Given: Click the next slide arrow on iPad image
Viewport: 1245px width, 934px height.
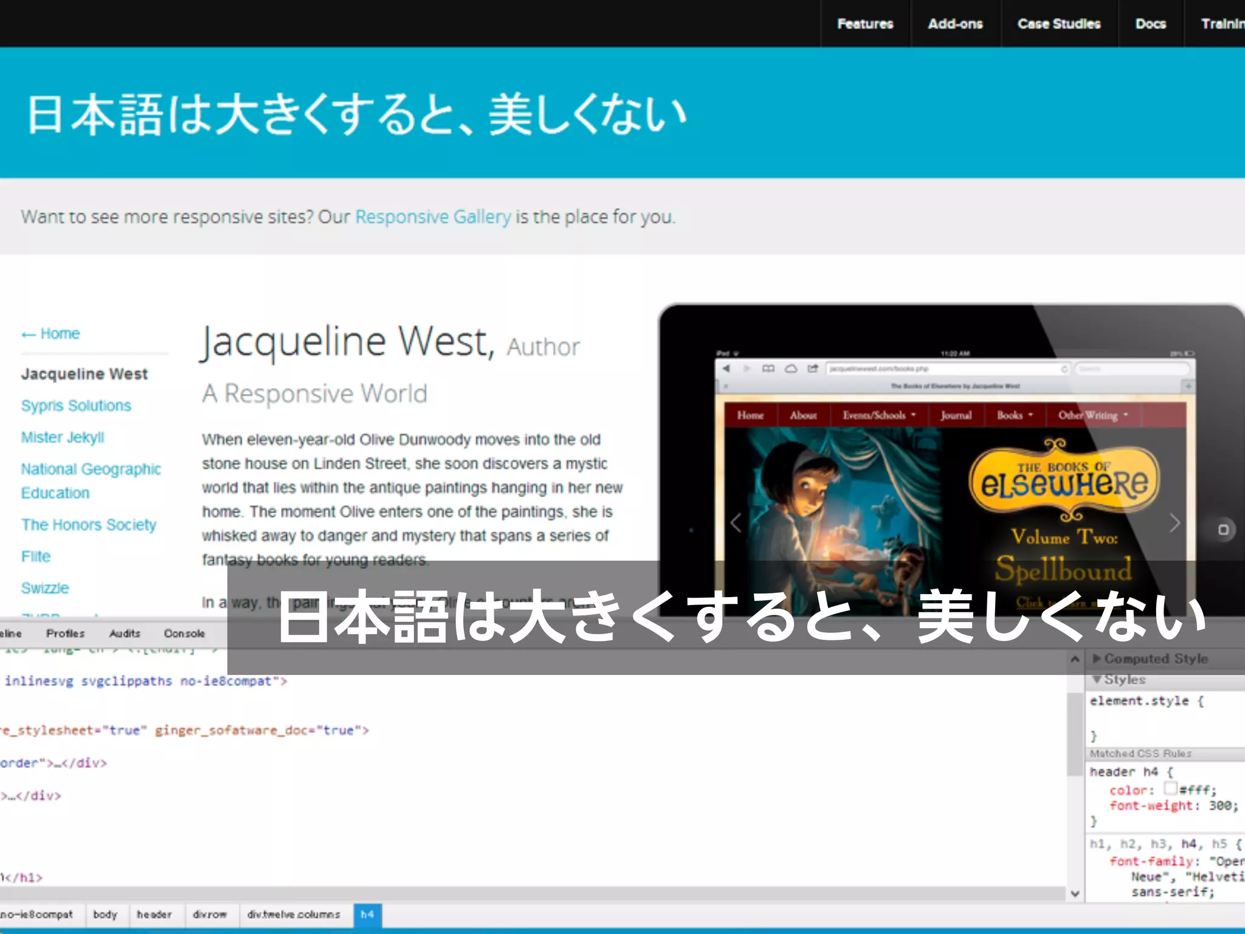Looking at the screenshot, I should tap(1174, 522).
